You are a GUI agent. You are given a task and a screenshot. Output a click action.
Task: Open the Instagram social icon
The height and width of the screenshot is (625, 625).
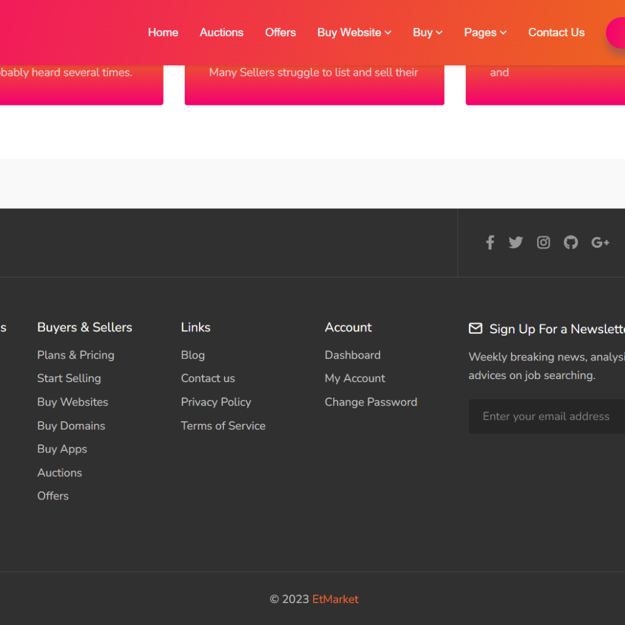(x=543, y=243)
